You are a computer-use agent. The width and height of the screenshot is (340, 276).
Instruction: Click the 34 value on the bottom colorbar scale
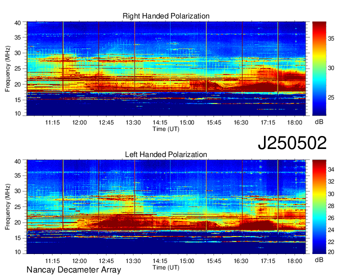pos(331,169)
